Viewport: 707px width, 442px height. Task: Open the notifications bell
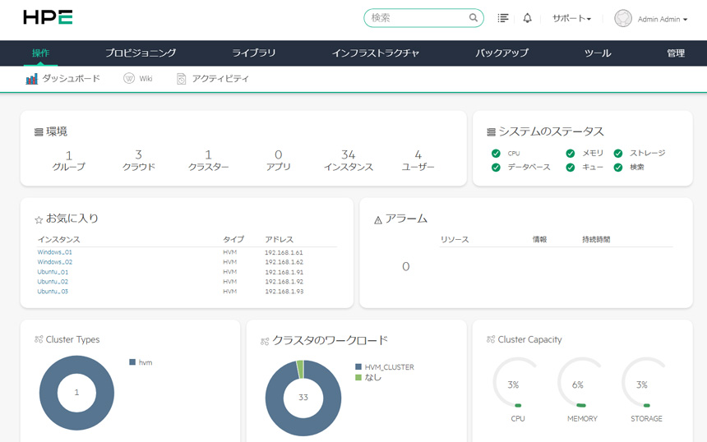tap(527, 18)
